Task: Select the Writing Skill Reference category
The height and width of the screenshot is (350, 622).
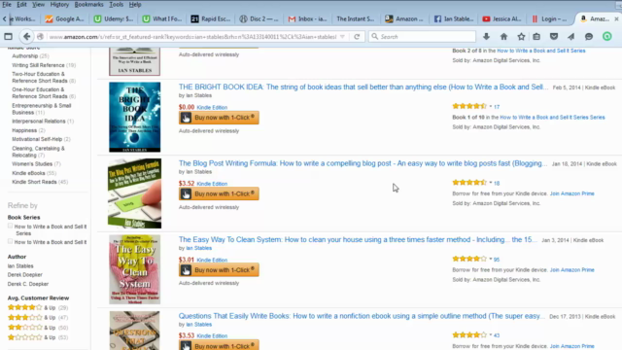Action: [x=38, y=65]
